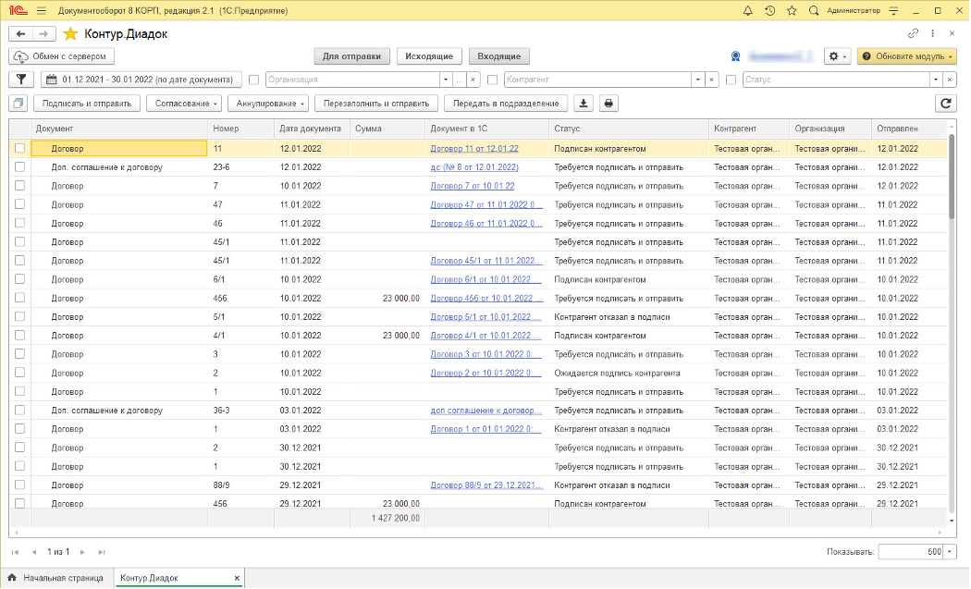The height and width of the screenshot is (589, 971).
Task: Click the download documents icon
Action: coord(584,104)
